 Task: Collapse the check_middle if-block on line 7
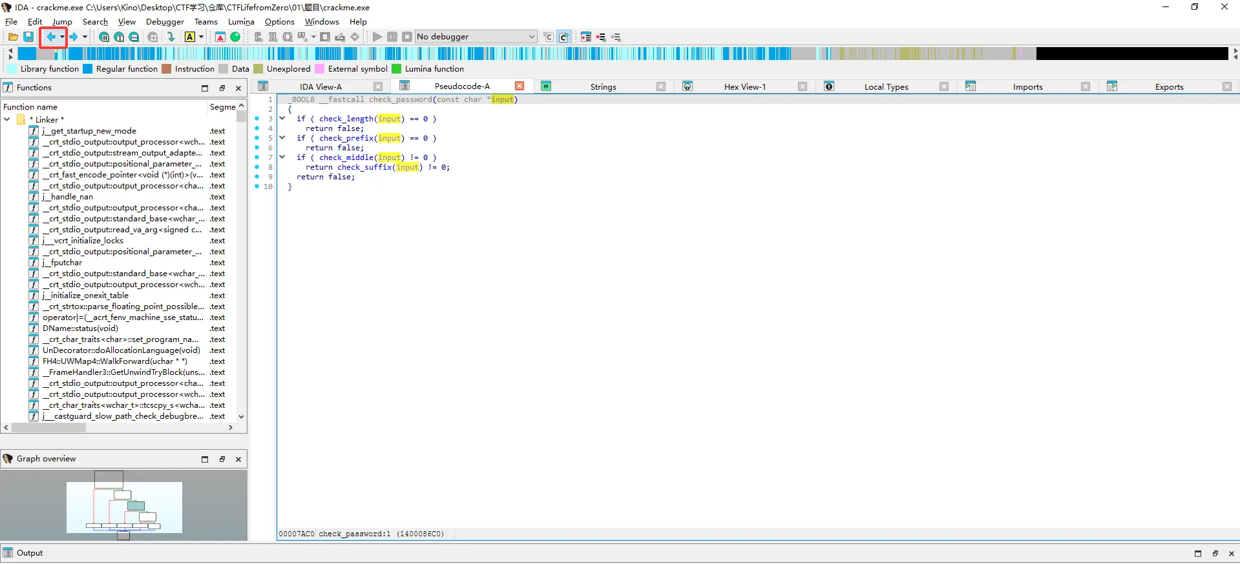click(282, 157)
